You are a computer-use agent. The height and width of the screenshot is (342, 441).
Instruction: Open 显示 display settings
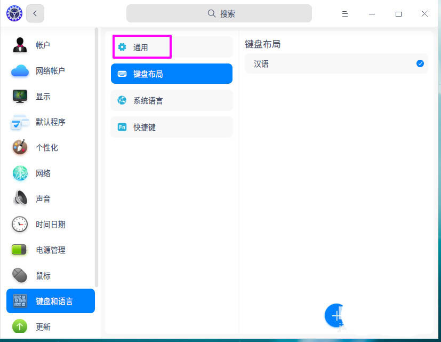point(20,97)
